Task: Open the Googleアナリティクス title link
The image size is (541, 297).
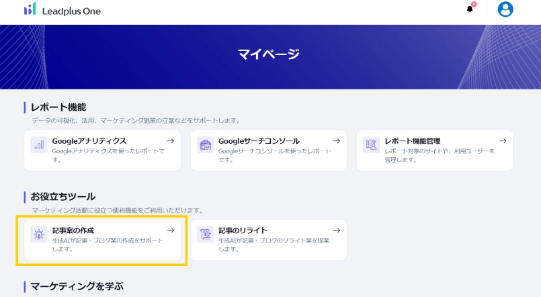Action: coord(89,141)
